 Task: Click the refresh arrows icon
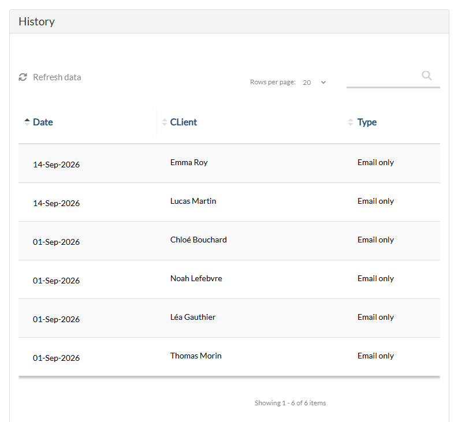point(23,77)
